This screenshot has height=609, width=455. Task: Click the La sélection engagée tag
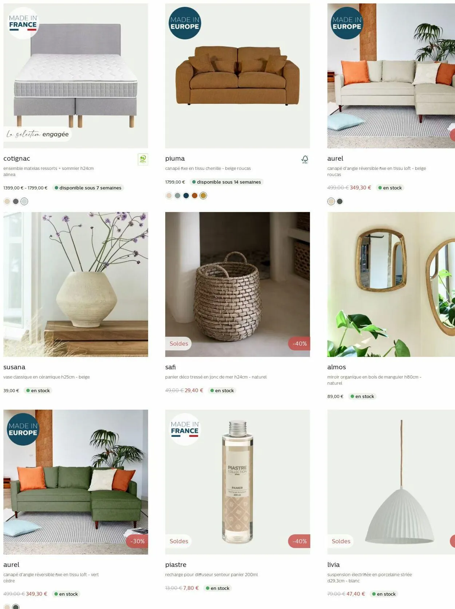tap(37, 134)
